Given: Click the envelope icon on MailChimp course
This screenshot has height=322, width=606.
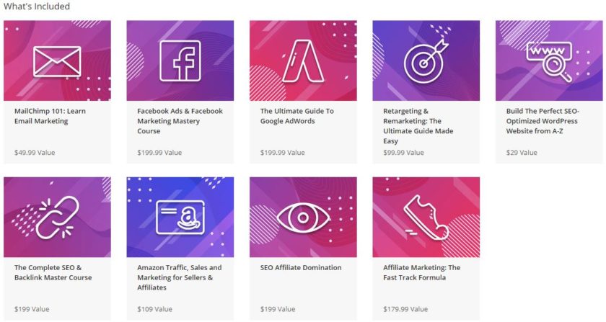Looking at the screenshot, I should pyautogui.click(x=57, y=61).
